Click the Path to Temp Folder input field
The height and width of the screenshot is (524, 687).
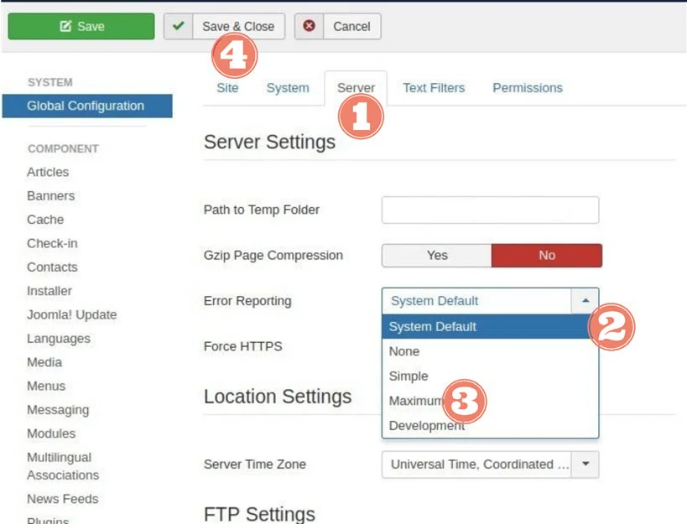[490, 210]
